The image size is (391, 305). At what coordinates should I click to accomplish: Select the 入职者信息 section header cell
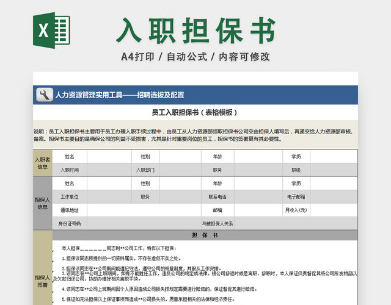coord(42,163)
